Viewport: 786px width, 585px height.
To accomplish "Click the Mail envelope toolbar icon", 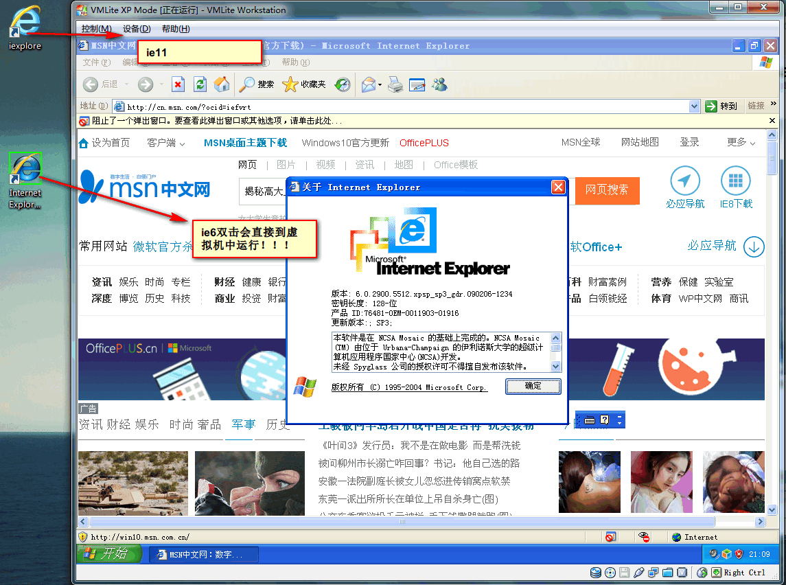I will point(369,84).
